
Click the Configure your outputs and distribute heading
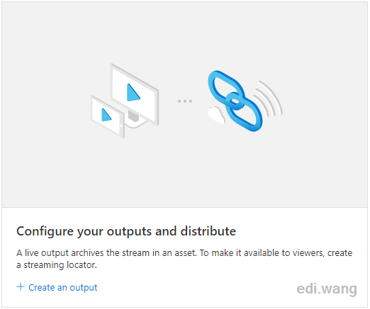tap(126, 231)
